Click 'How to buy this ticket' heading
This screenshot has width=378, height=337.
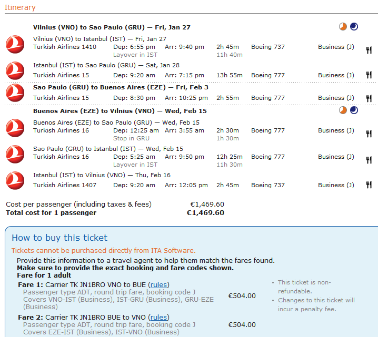pyautogui.click(x=59, y=238)
